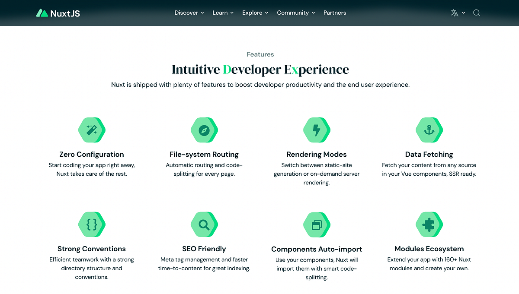Open search with the magnifier icon
The width and height of the screenshot is (519, 294).
pos(477,13)
